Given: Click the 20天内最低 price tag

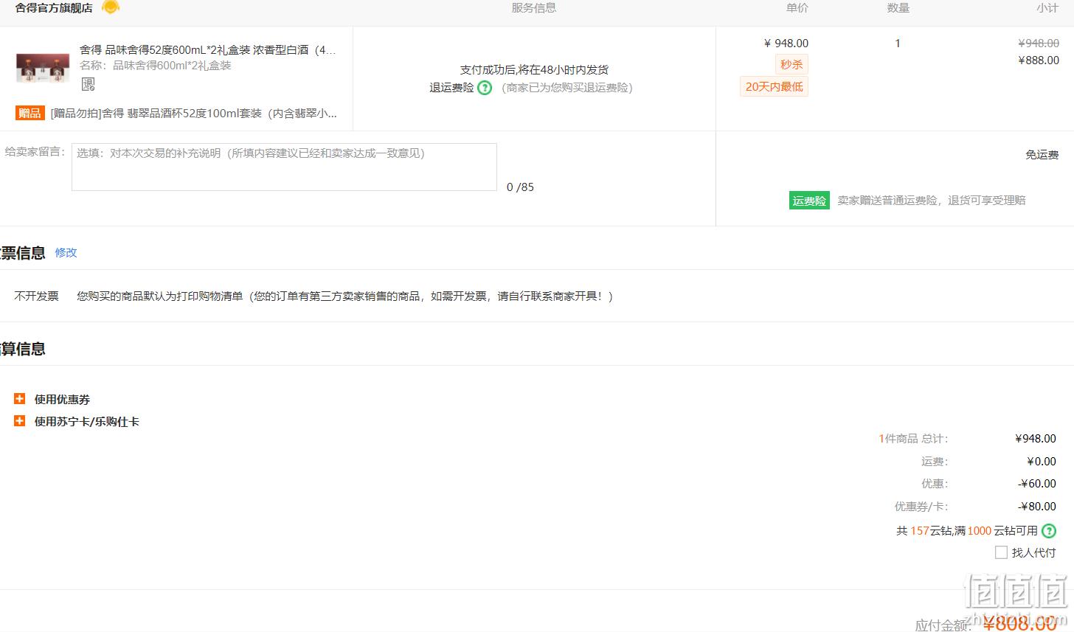Looking at the screenshot, I should (x=774, y=86).
